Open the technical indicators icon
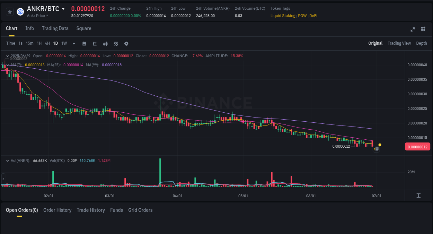 pyautogui.click(x=105, y=43)
